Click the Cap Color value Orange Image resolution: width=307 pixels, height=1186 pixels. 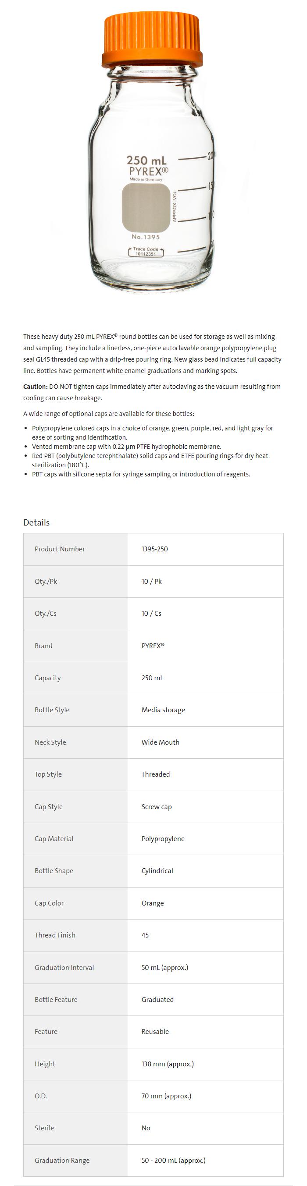(x=152, y=903)
